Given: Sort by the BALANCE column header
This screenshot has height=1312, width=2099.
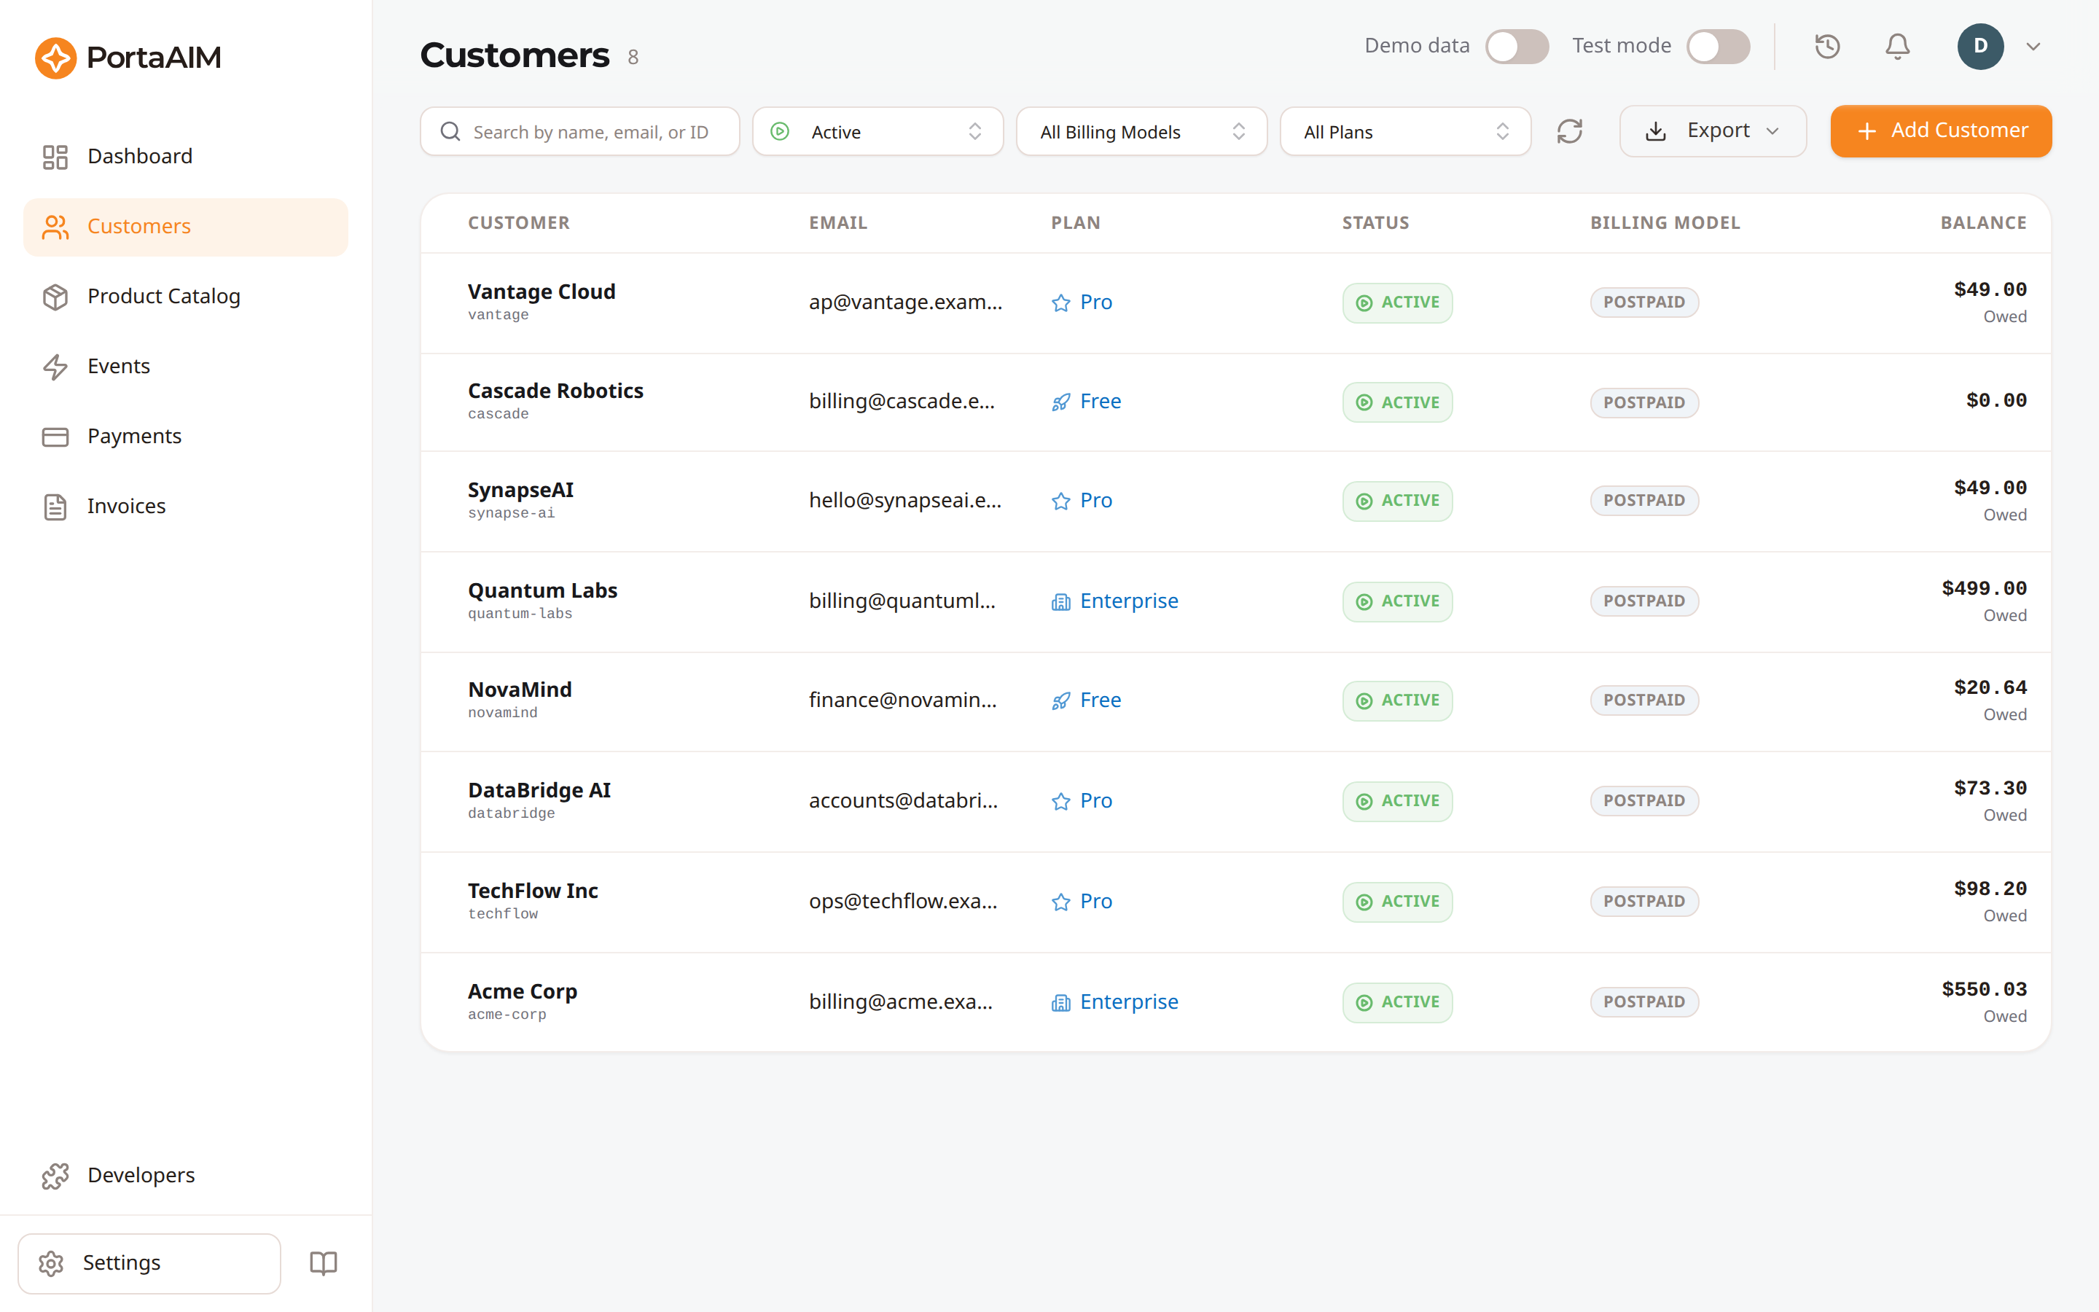Looking at the screenshot, I should [x=1984, y=223].
